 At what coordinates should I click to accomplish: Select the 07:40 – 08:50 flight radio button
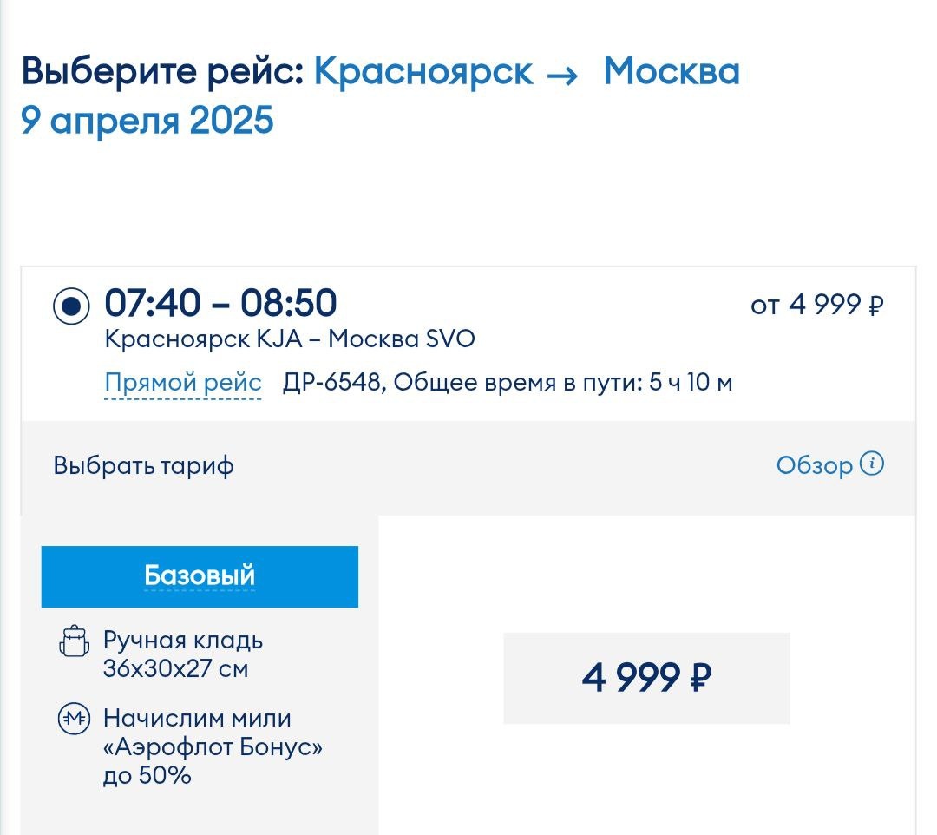(x=71, y=306)
